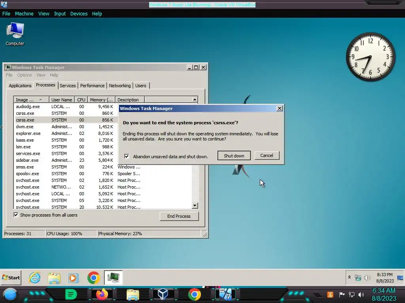
Task: Switch to the Networking tab
Action: pyautogui.click(x=120, y=86)
